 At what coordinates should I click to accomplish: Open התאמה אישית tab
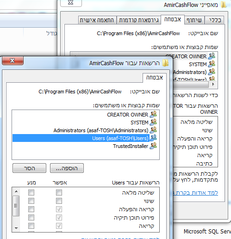coord(97,20)
